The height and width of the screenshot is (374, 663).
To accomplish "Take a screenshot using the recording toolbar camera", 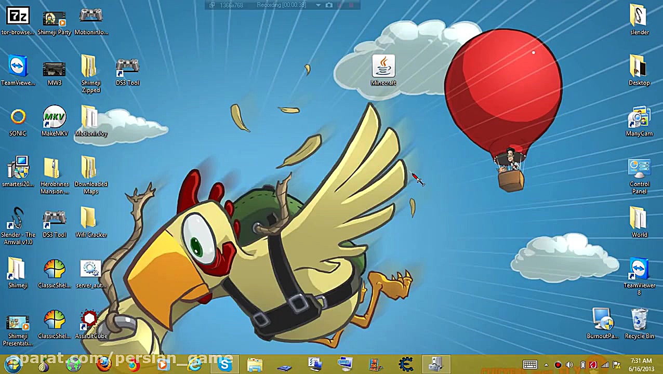I will pyautogui.click(x=329, y=5).
